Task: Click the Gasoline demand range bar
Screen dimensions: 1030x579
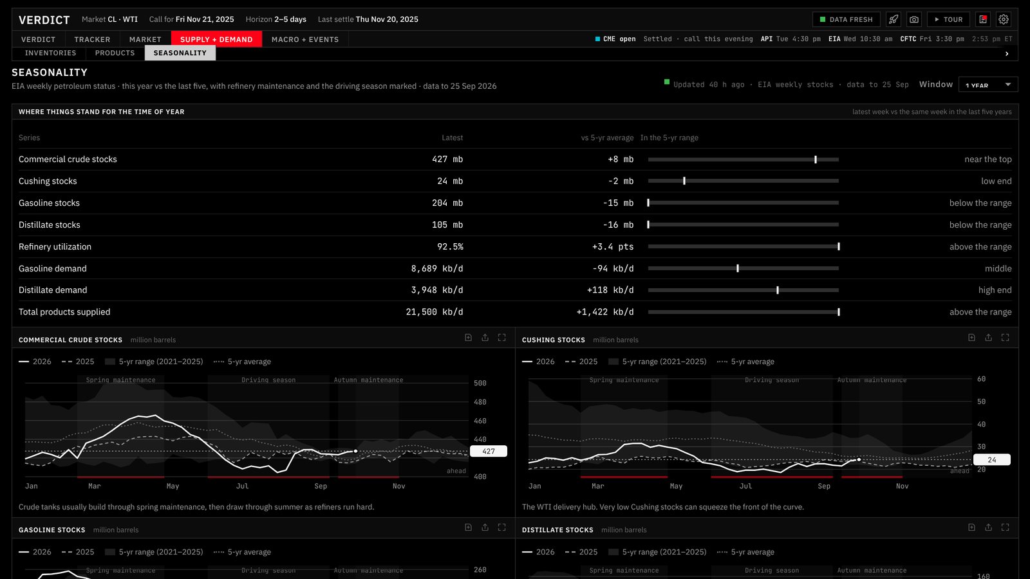Action: [744, 268]
